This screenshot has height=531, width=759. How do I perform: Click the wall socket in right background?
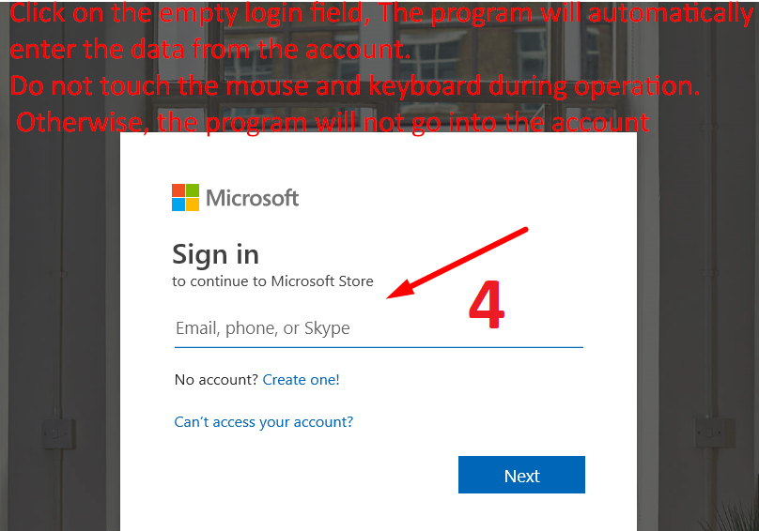pyautogui.click(x=716, y=432)
